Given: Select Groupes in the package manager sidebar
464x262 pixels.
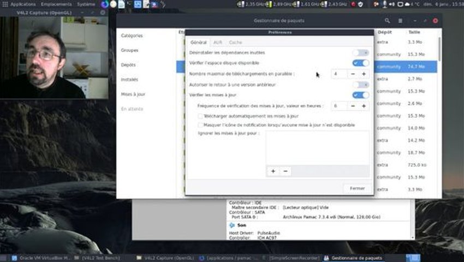Looking at the screenshot, I should coord(129,50).
